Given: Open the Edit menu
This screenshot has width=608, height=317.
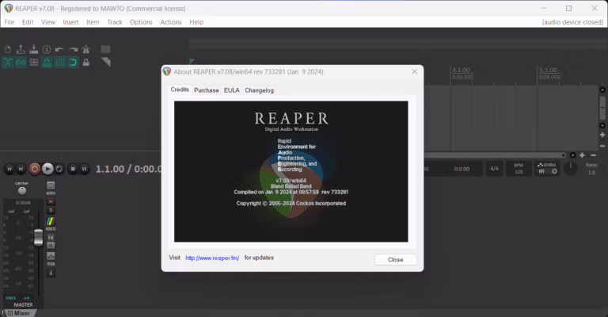Looking at the screenshot, I should 28,22.
